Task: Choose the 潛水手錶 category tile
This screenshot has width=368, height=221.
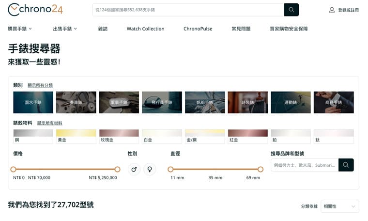Action: [33, 102]
